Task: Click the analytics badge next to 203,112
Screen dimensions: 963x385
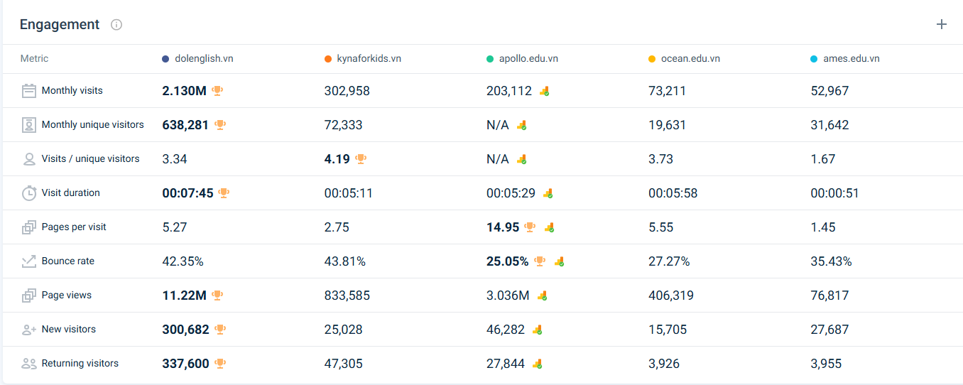Action: coord(544,91)
